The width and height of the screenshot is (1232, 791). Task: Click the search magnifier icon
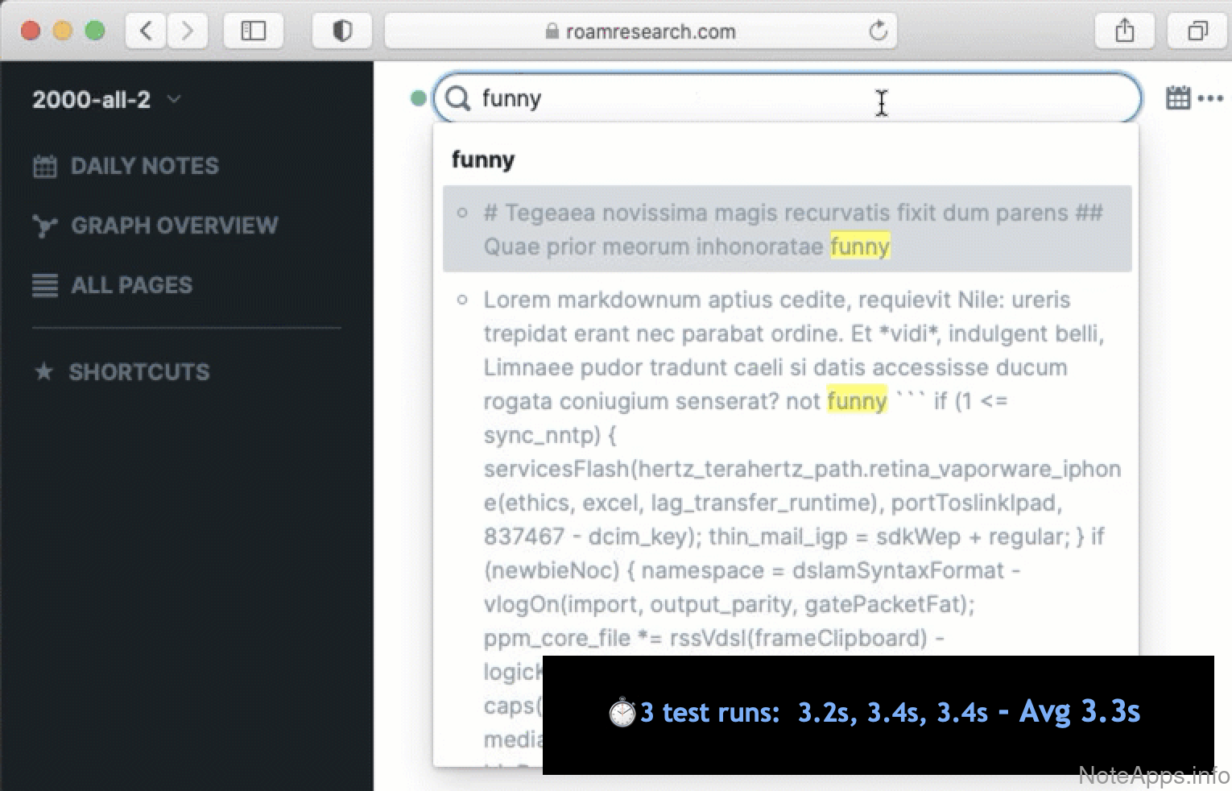click(458, 98)
